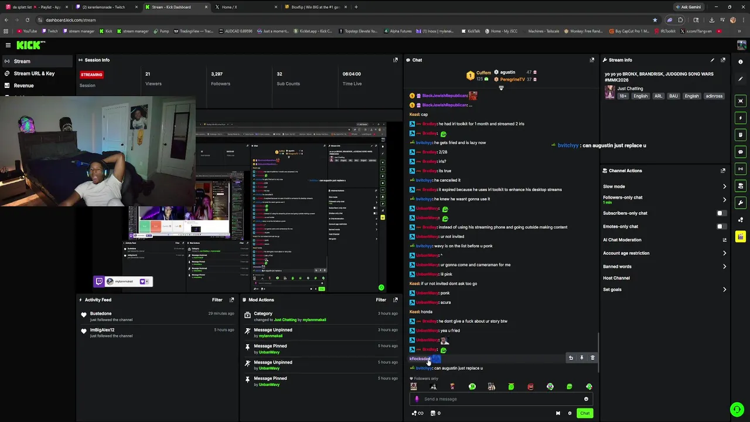Screen dimensions: 750x422
Task: Delete the kflocksdad chat message
Action: pos(592,358)
